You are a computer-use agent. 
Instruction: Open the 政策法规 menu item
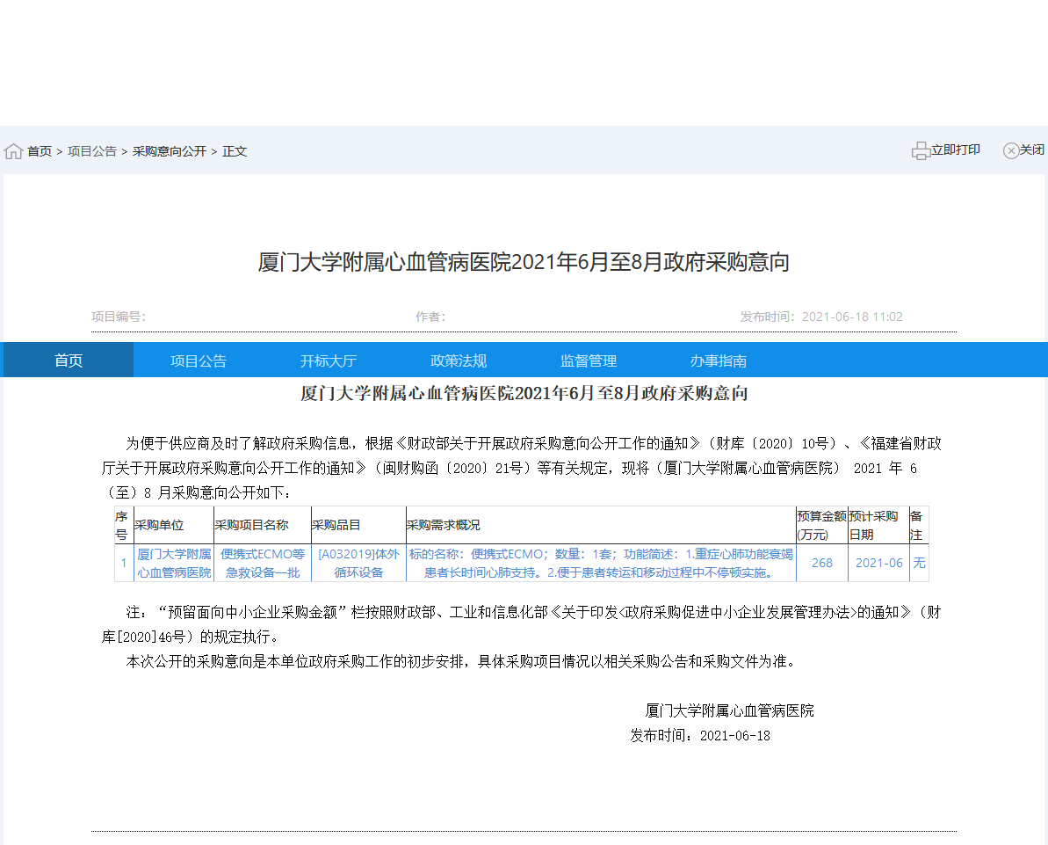coord(458,360)
